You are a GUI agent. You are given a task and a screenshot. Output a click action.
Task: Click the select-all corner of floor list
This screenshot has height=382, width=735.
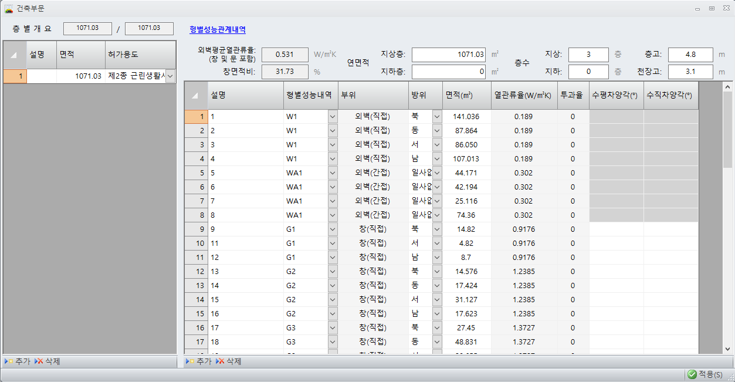click(x=15, y=55)
